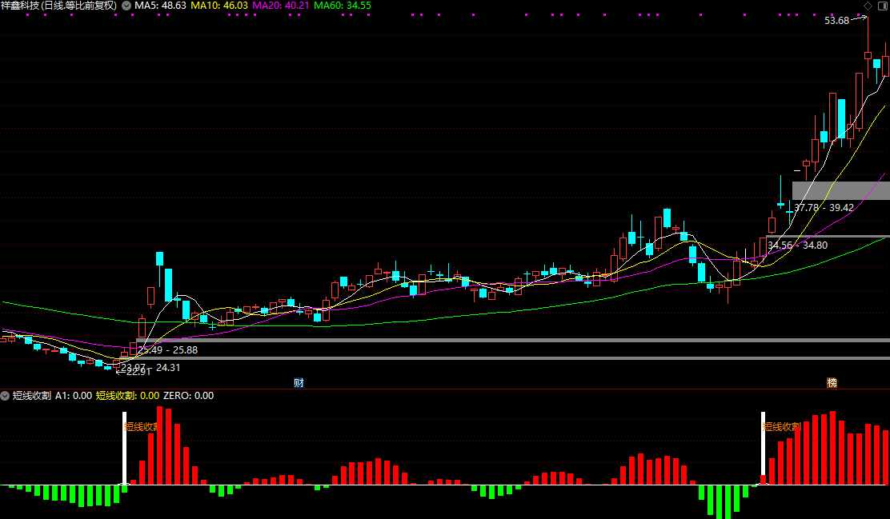Select the 25.49 - 25.88 gap label
890x519 pixels.
tap(168, 350)
